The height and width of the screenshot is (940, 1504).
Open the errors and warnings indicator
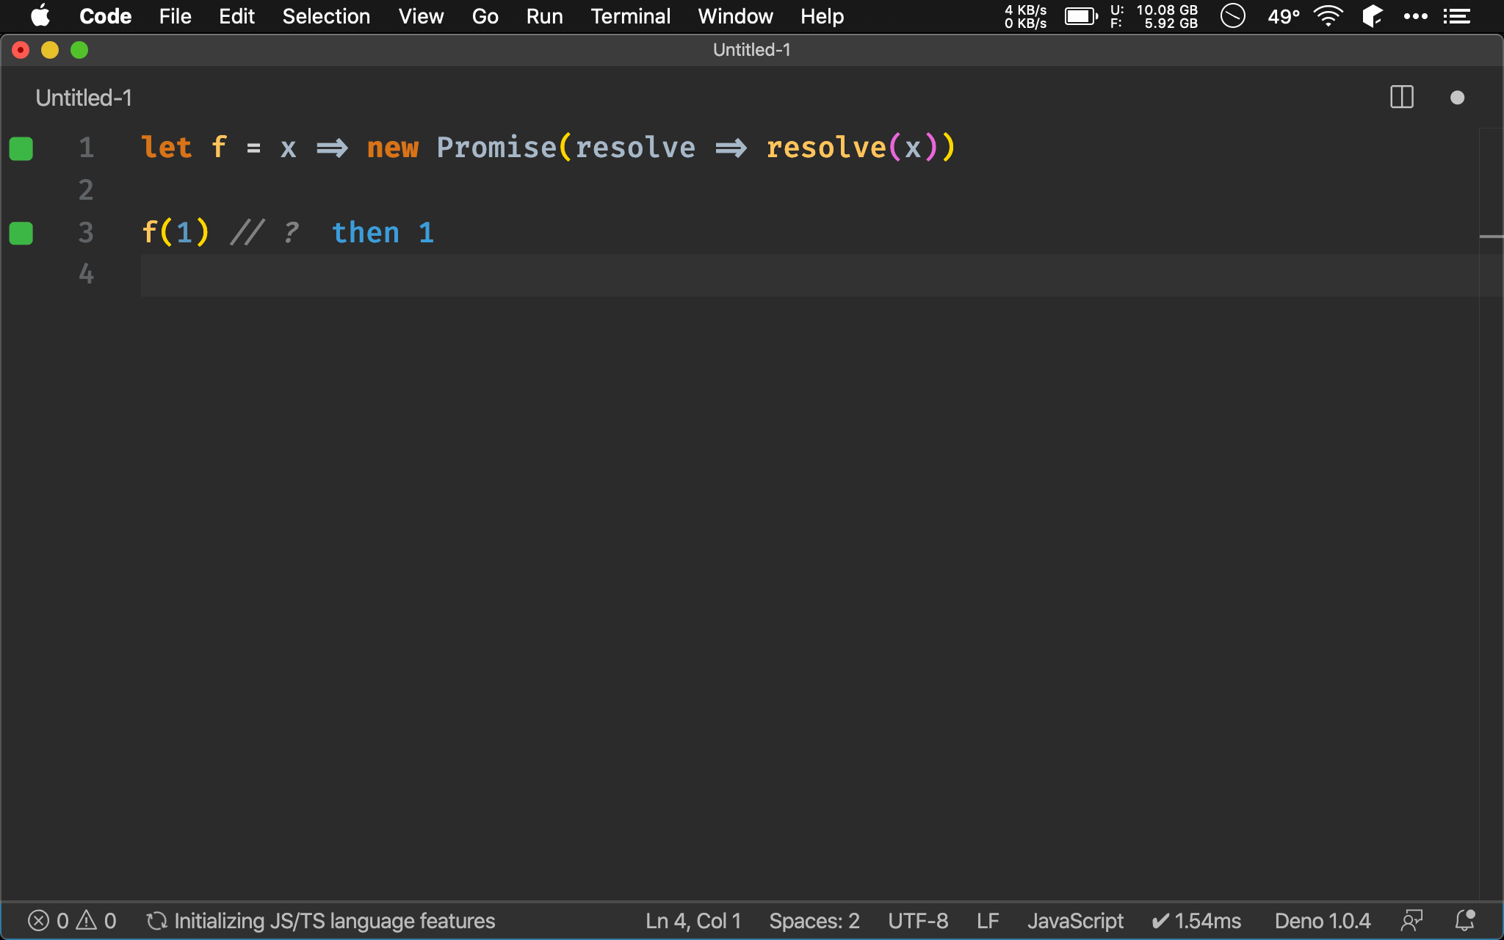click(x=72, y=921)
